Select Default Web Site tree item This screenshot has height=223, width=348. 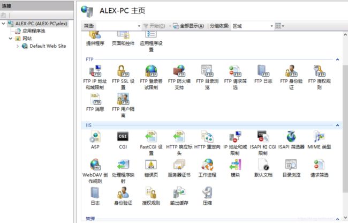[x=44, y=46]
